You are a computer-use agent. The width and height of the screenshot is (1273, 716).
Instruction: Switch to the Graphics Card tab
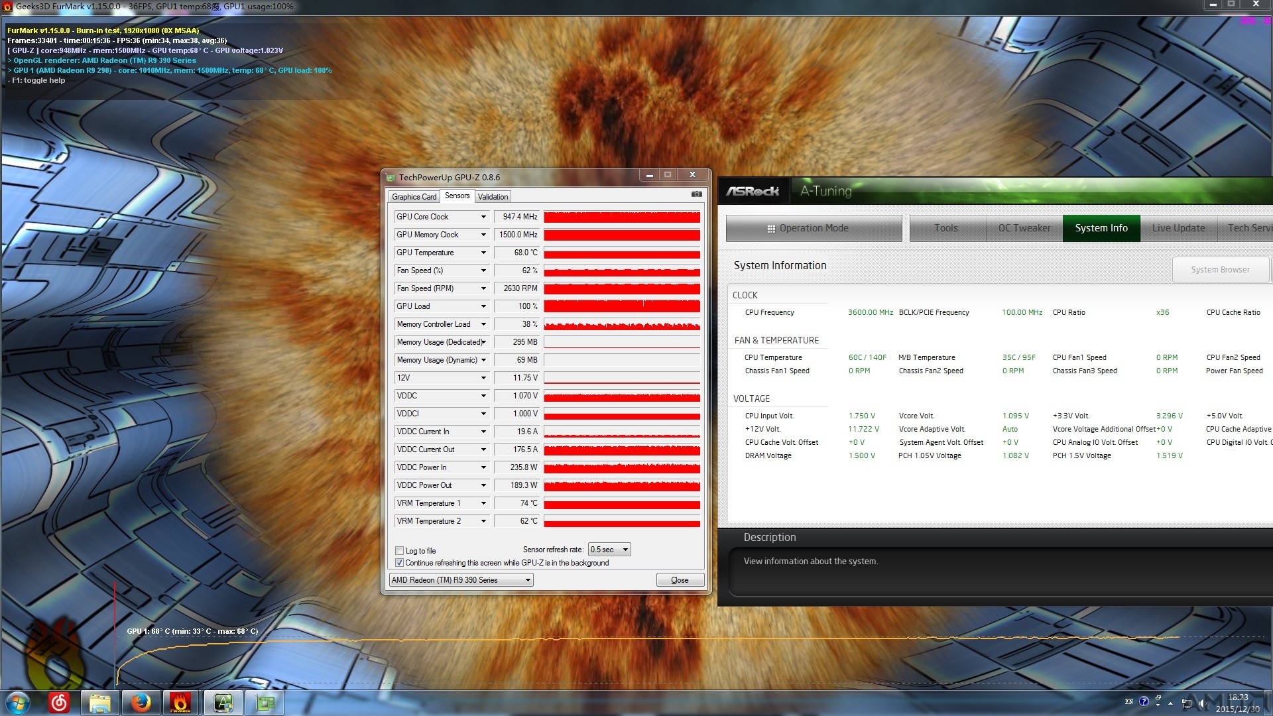[x=414, y=197]
